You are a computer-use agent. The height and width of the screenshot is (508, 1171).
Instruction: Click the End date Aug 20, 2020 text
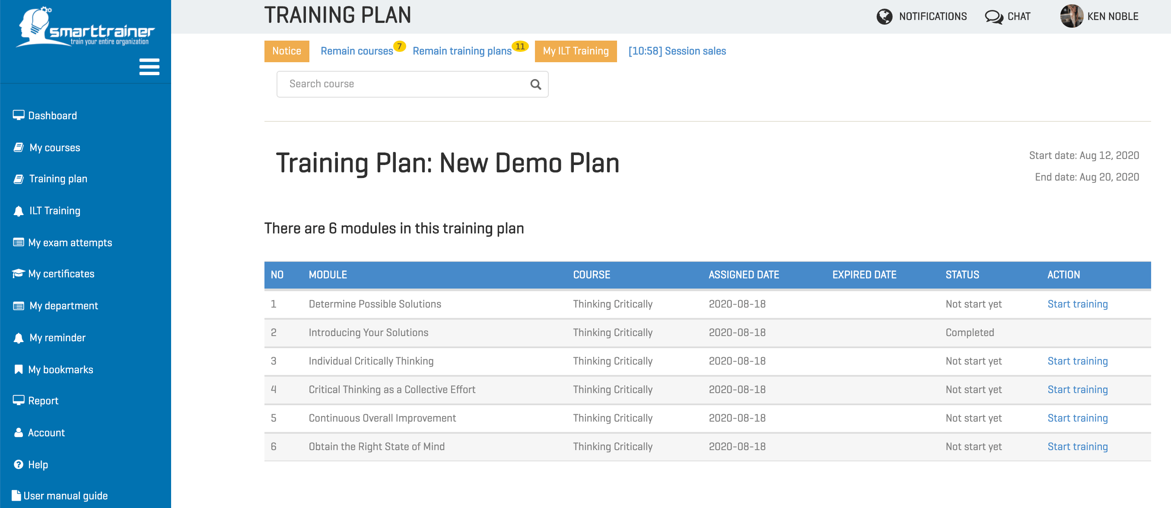pos(1086,177)
